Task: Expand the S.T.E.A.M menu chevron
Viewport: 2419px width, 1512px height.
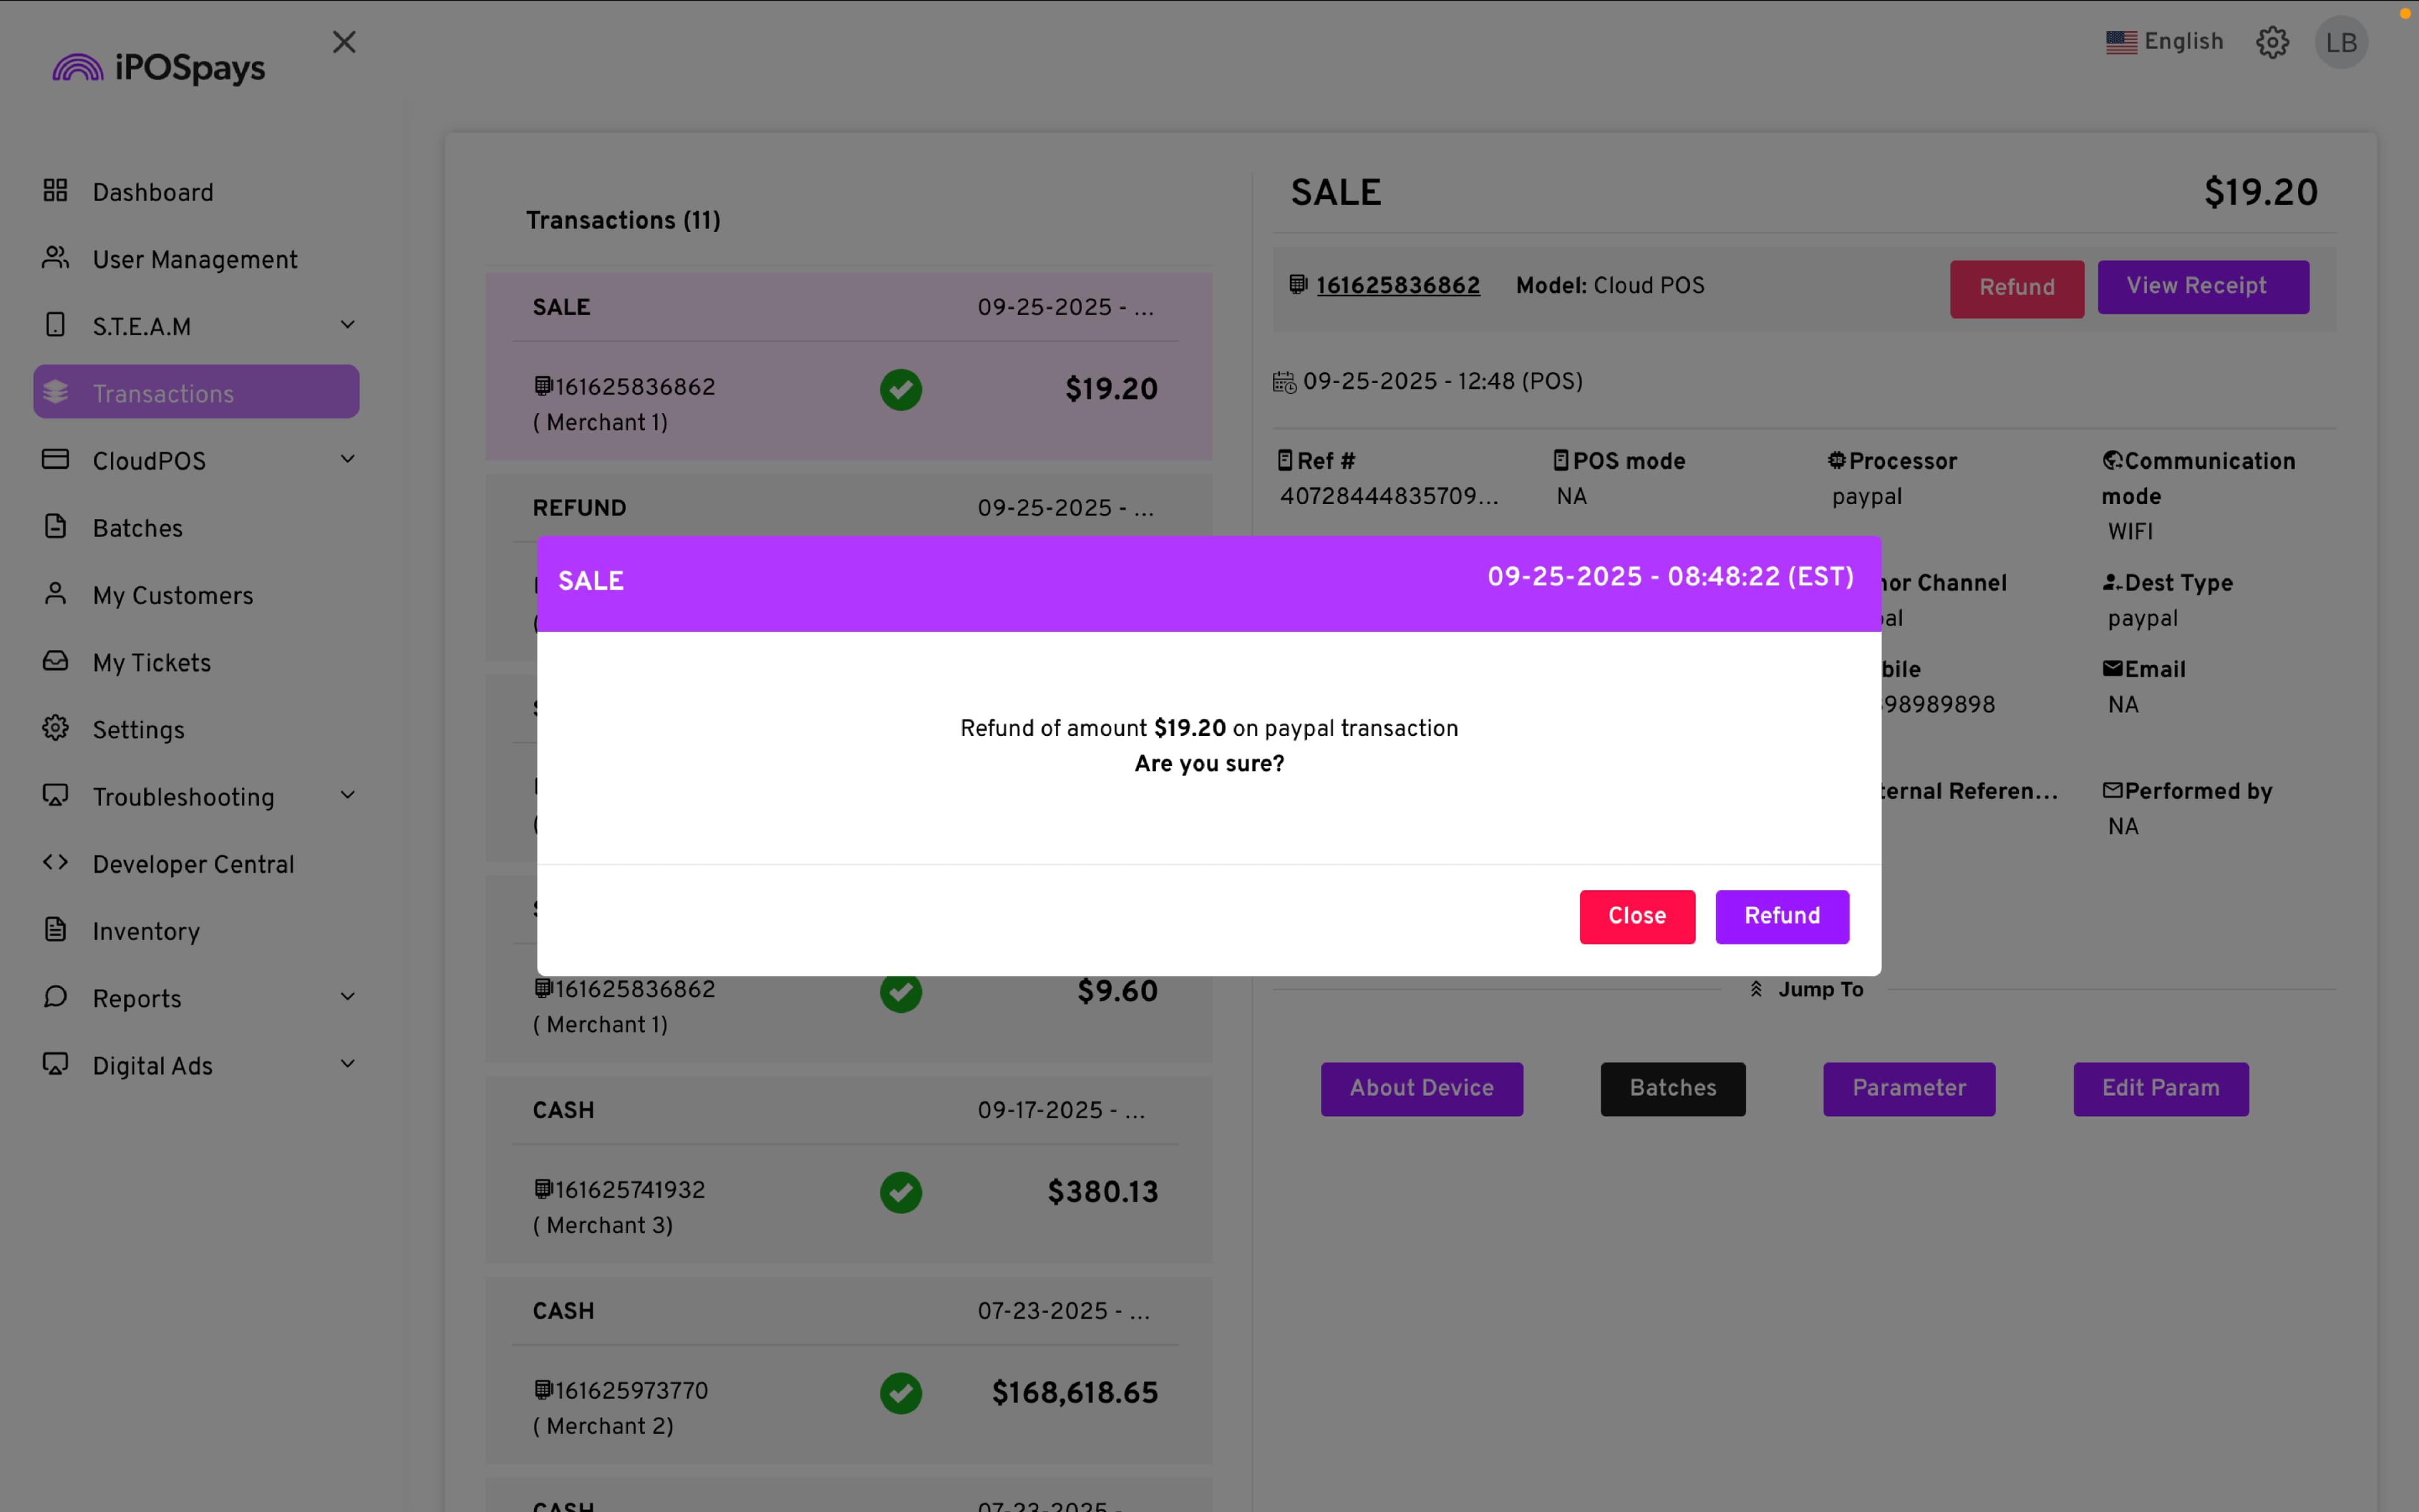Action: click(x=347, y=325)
